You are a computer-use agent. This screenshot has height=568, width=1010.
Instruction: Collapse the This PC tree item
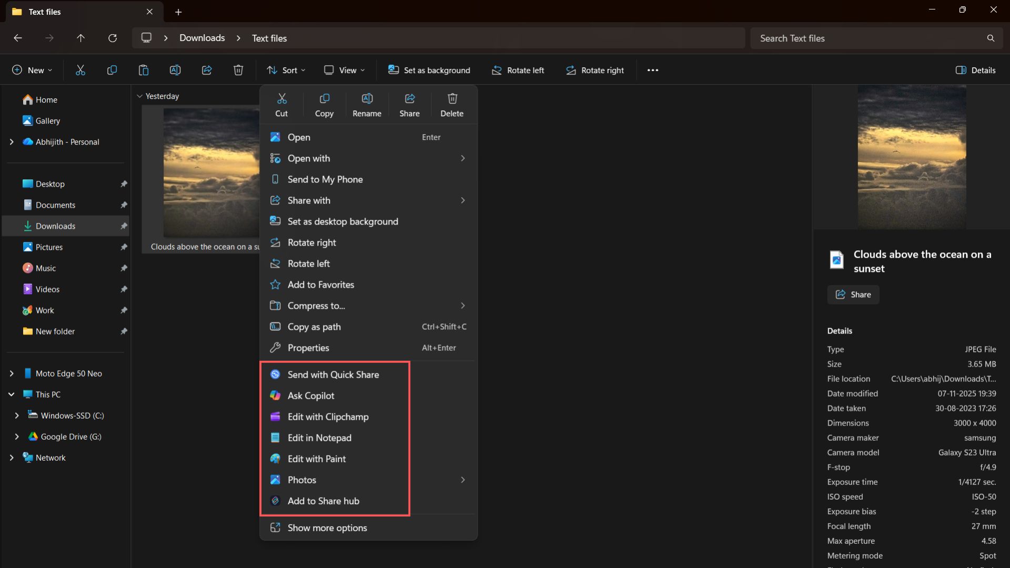[x=12, y=394]
